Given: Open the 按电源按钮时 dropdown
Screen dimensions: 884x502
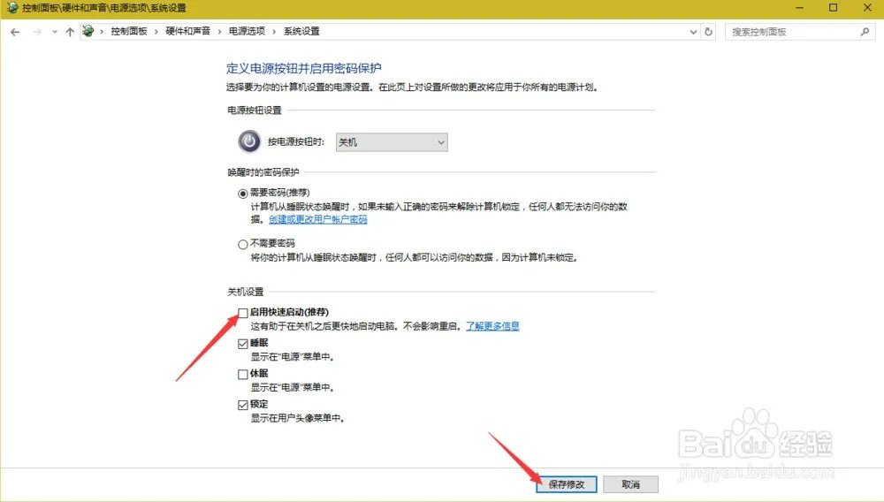Looking at the screenshot, I should (392, 142).
